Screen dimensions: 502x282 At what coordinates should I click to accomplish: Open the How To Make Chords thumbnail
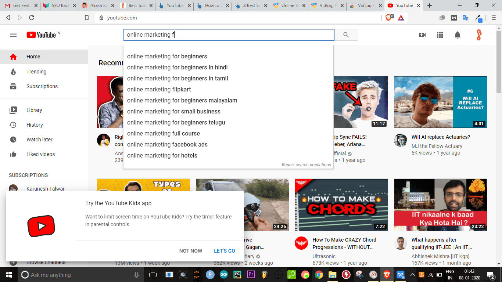(341, 205)
